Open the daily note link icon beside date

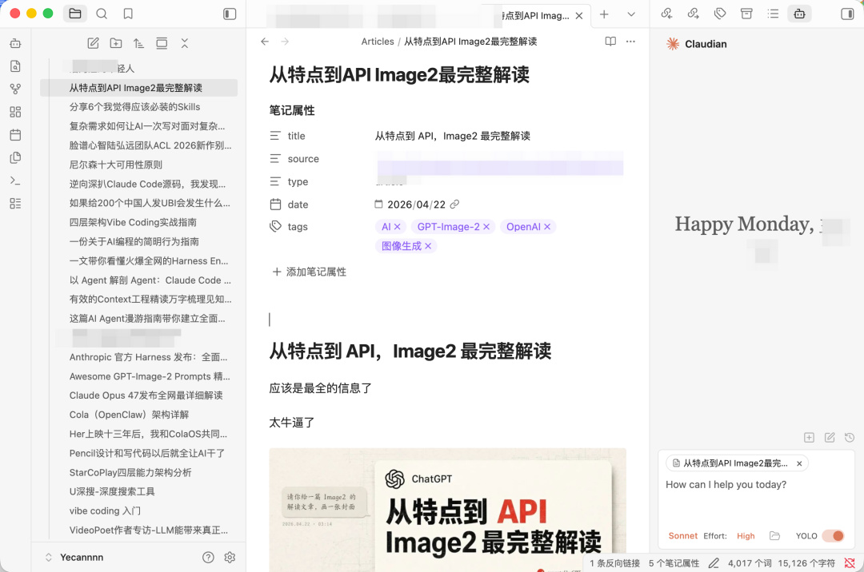(454, 204)
